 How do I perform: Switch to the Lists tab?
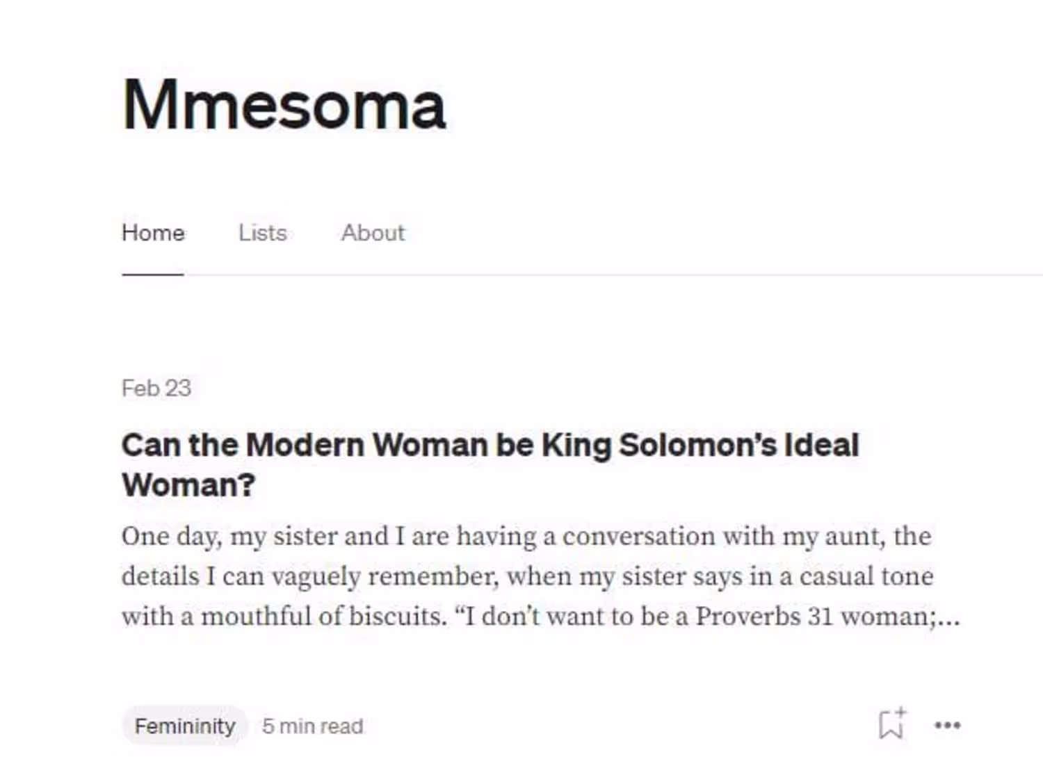pyautogui.click(x=262, y=233)
